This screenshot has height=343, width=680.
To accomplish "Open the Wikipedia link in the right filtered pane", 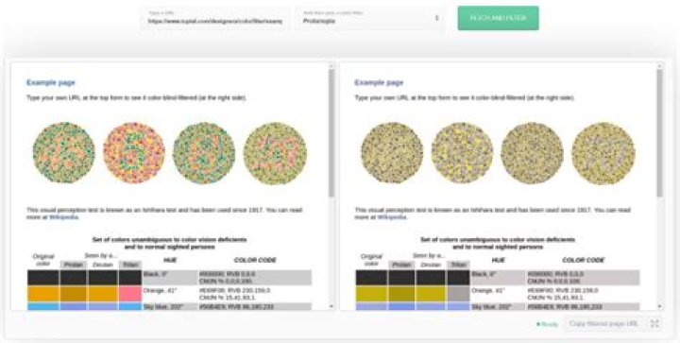I will (x=392, y=217).
